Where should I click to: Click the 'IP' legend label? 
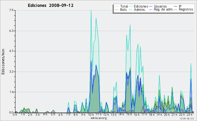pyautogui.click(x=180, y=6)
